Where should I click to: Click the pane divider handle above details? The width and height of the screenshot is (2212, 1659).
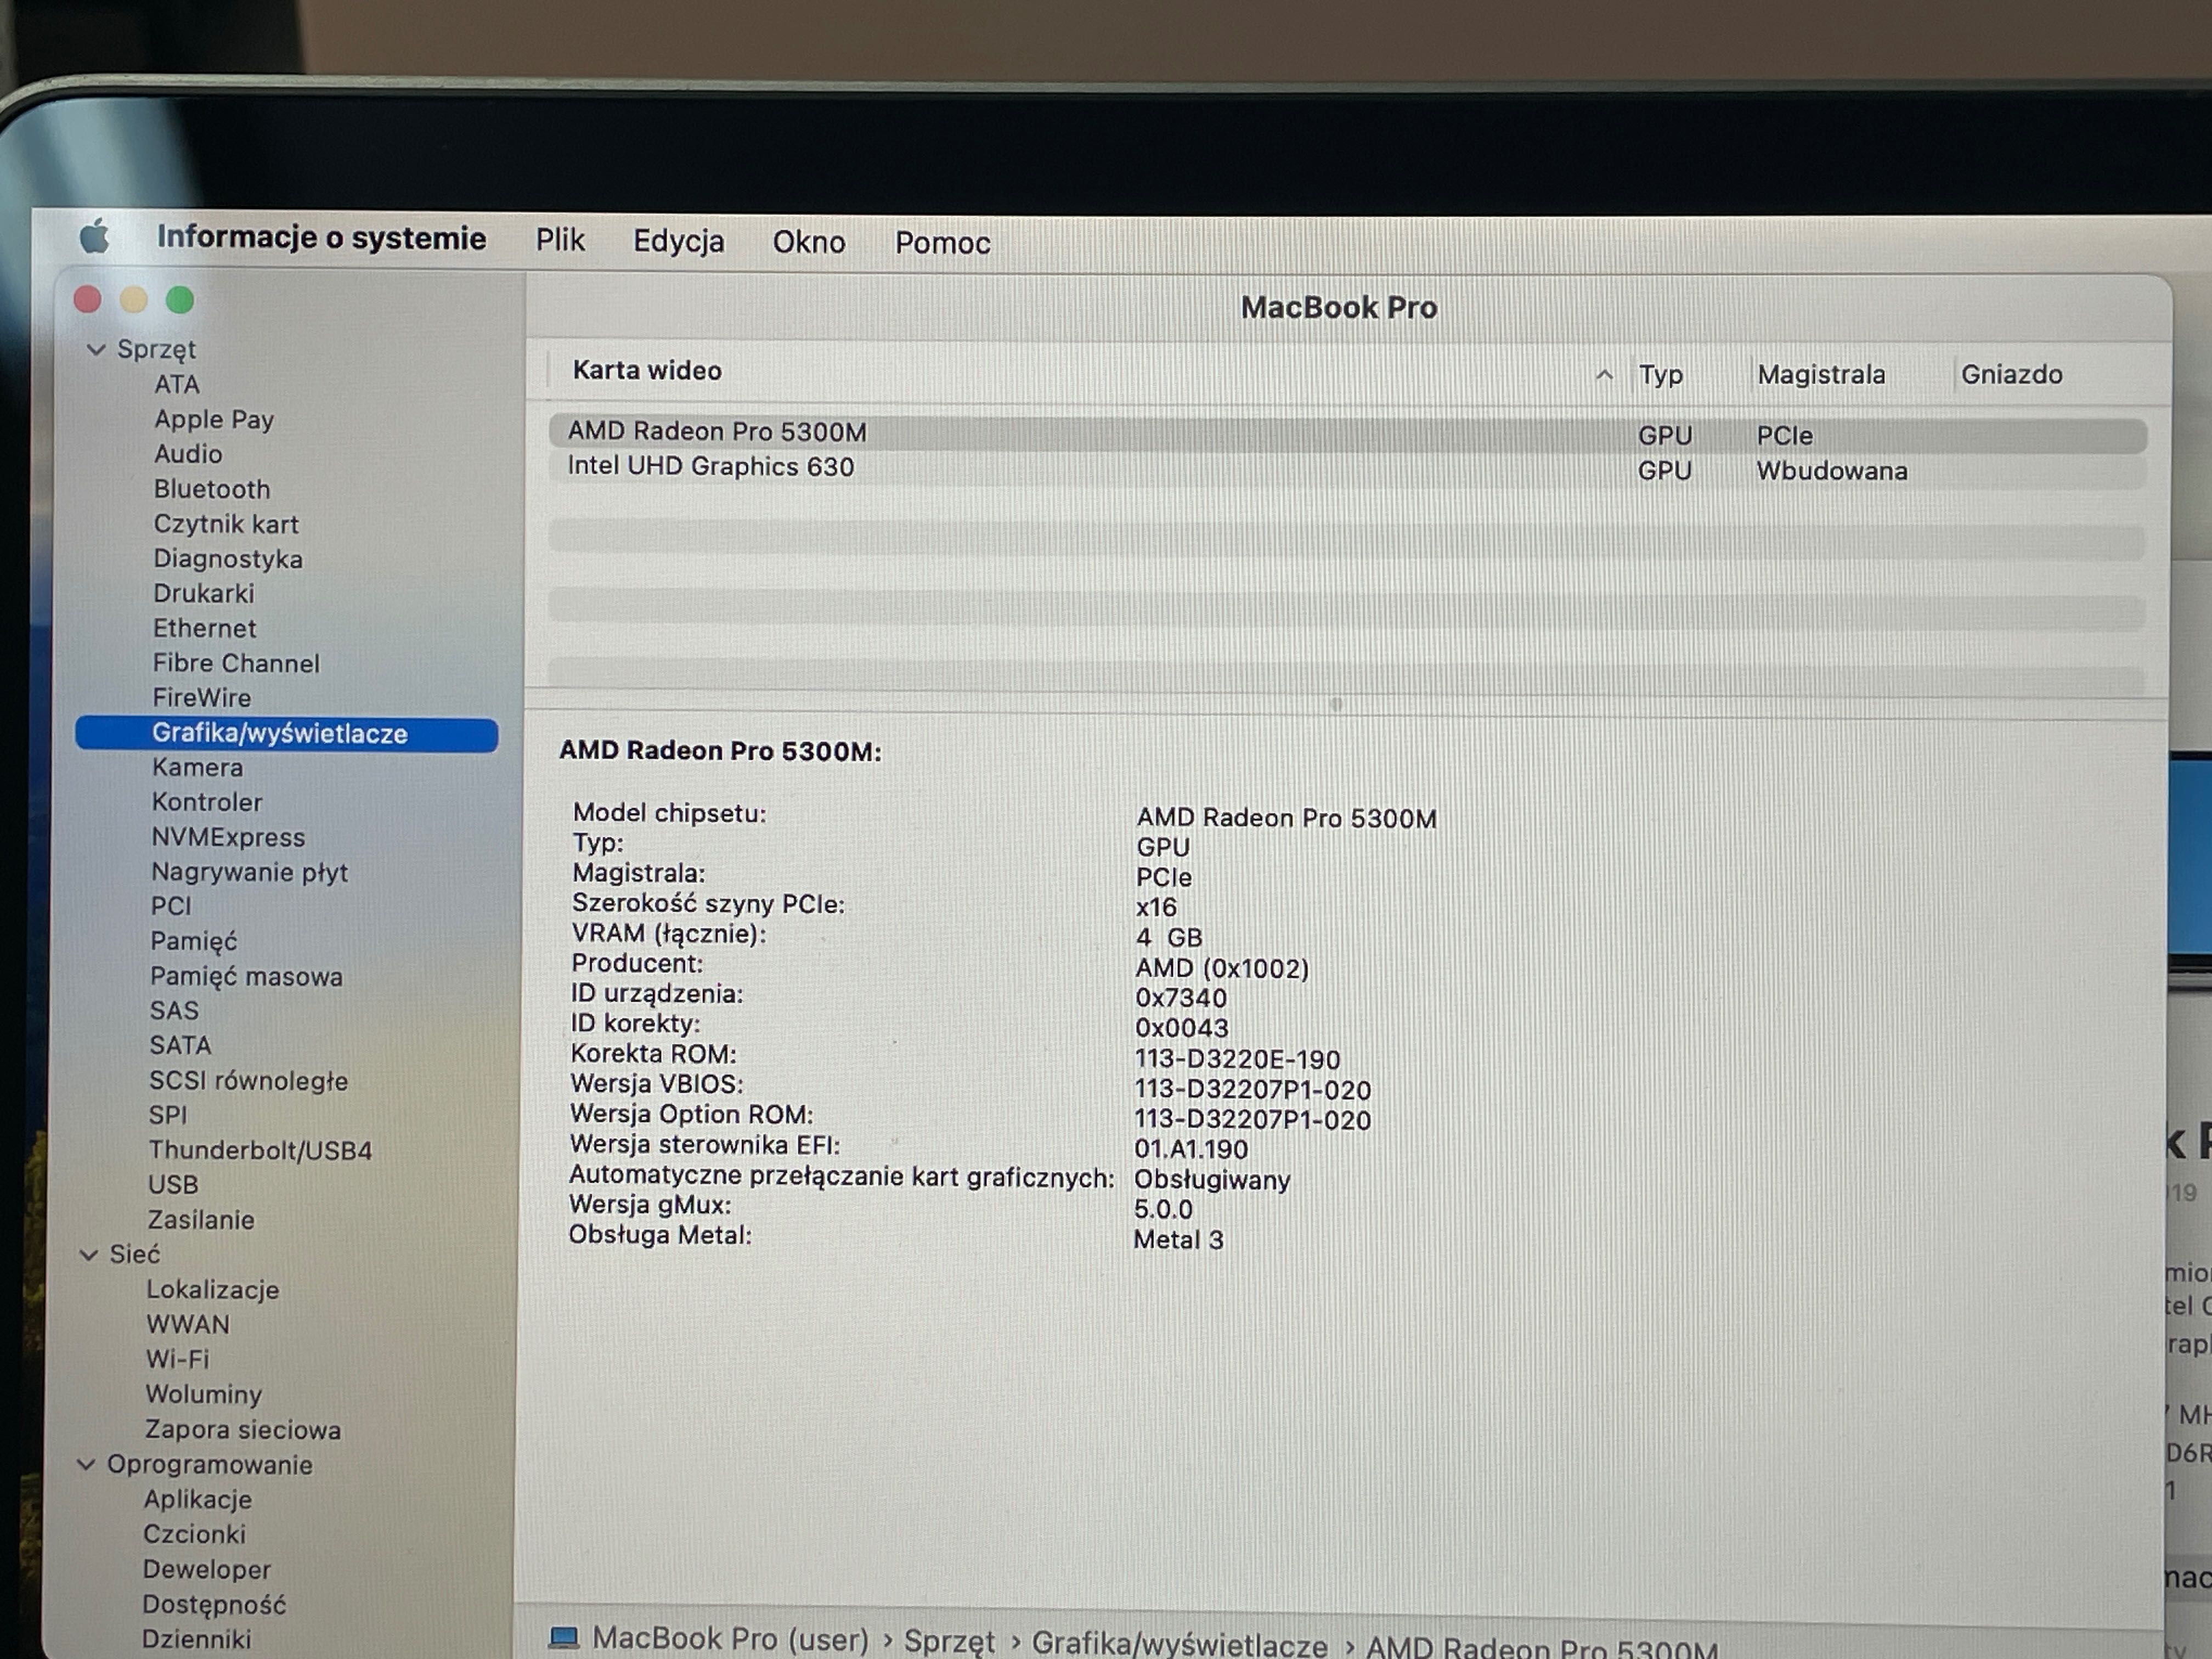tap(1337, 704)
